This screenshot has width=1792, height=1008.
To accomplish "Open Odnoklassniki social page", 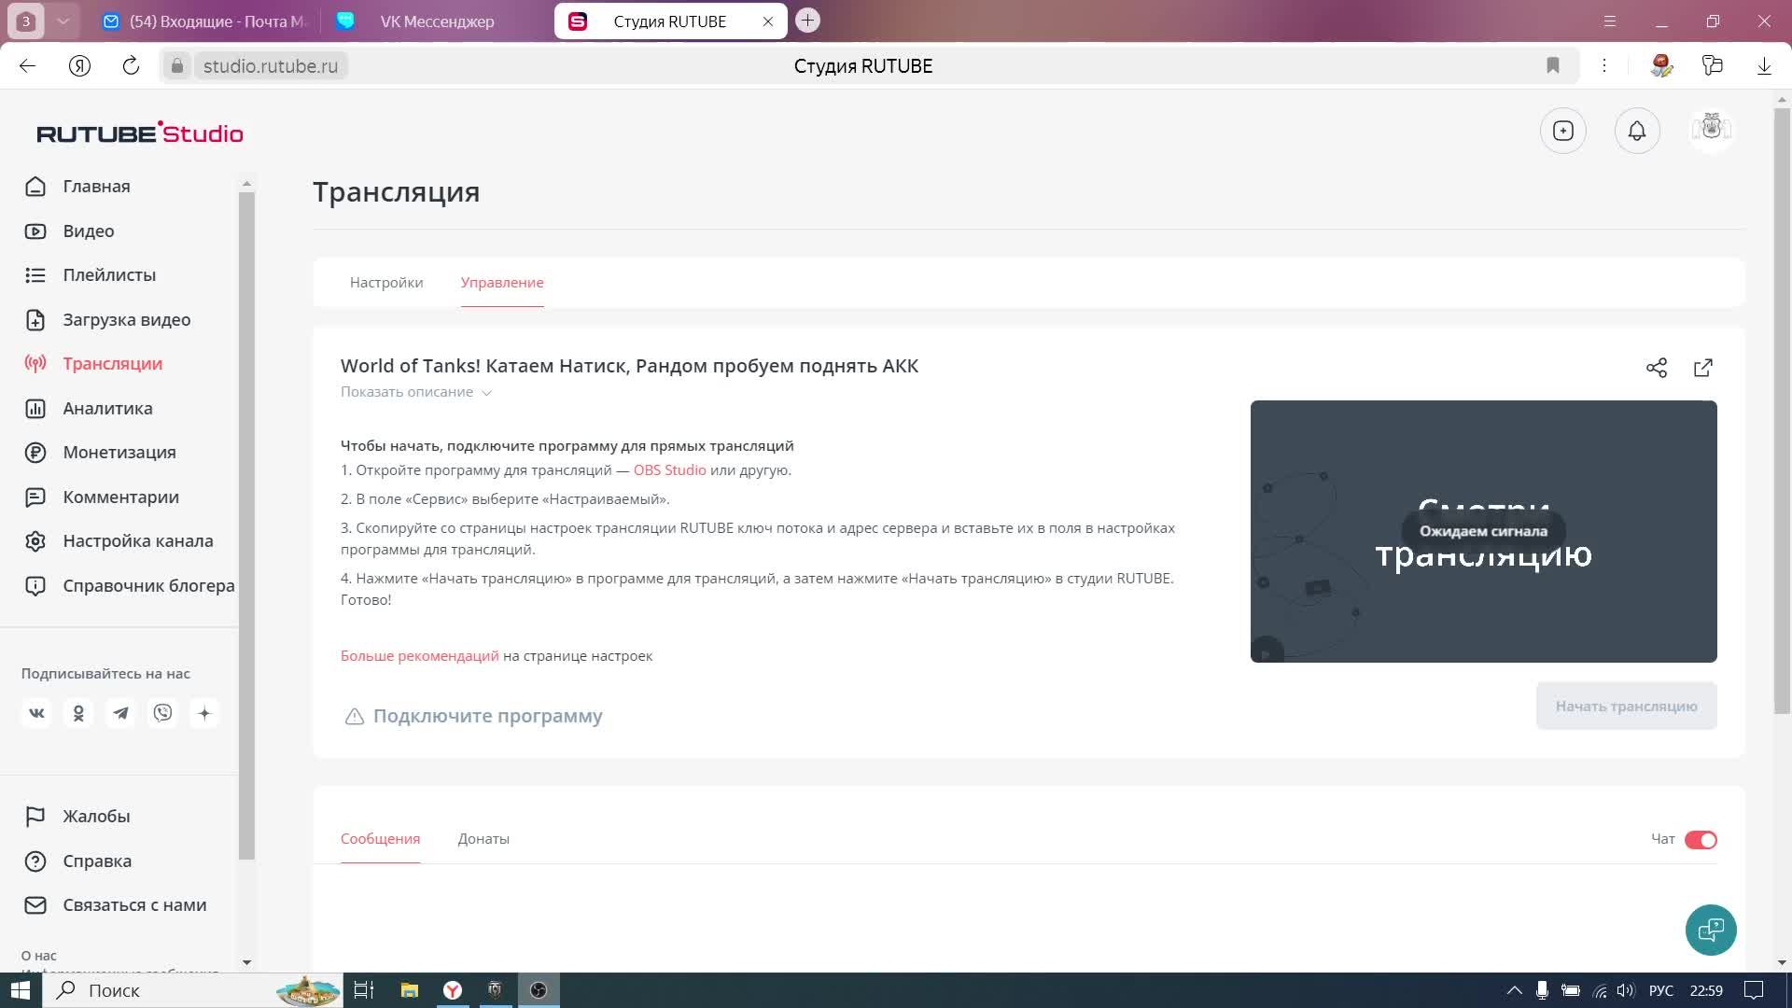I will [78, 713].
